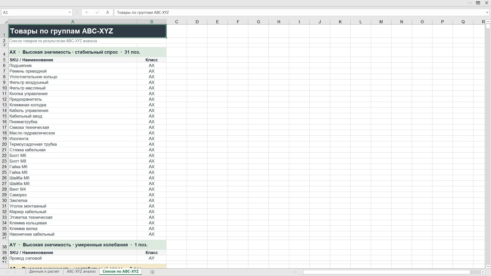This screenshot has width=491, height=276.
Task: Select row 38 header
Action: coord(4,245)
